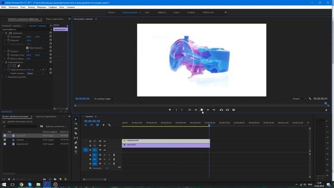Click the timeline current timecode 00:00:05:29
334x188 pixels.
[x=92, y=121]
